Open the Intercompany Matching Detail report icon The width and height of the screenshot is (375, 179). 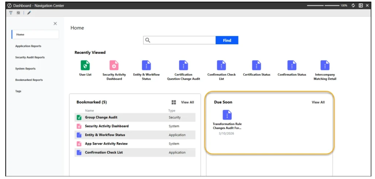[x=325, y=66]
